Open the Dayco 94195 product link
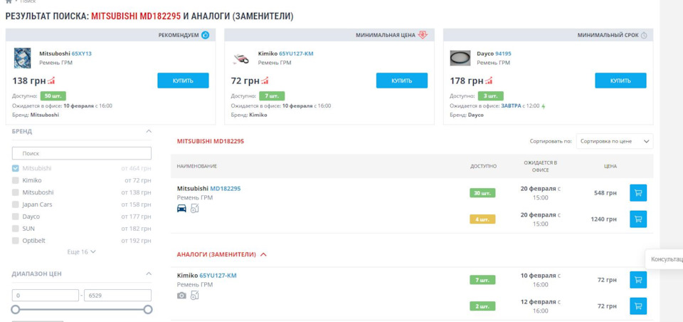 coord(503,53)
